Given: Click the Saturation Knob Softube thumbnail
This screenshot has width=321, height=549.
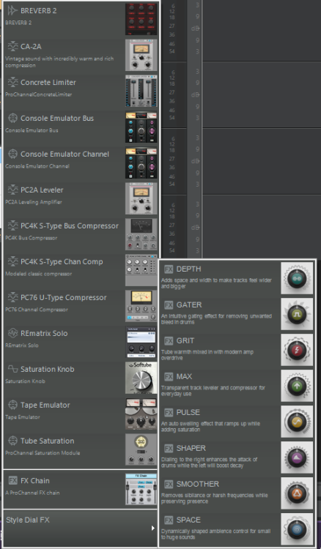Looking at the screenshot, I should pos(141,378).
